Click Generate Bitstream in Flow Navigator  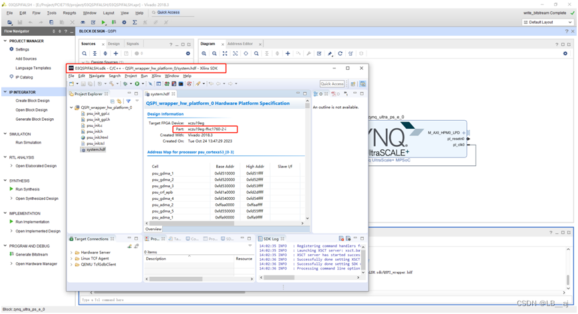(32, 255)
